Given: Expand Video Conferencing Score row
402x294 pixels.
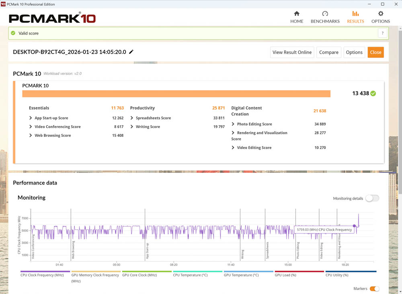Looking at the screenshot, I should point(31,127).
